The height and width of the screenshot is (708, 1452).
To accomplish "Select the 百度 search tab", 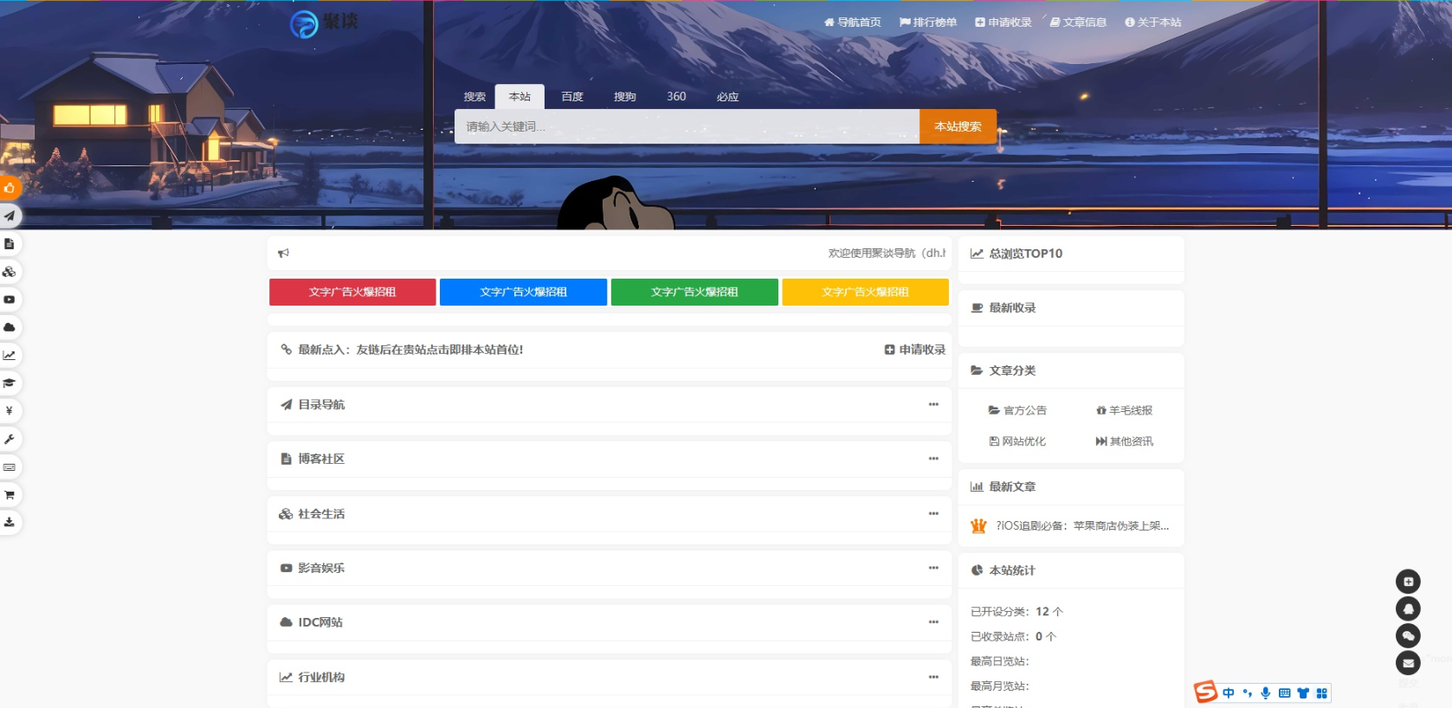I will [572, 97].
